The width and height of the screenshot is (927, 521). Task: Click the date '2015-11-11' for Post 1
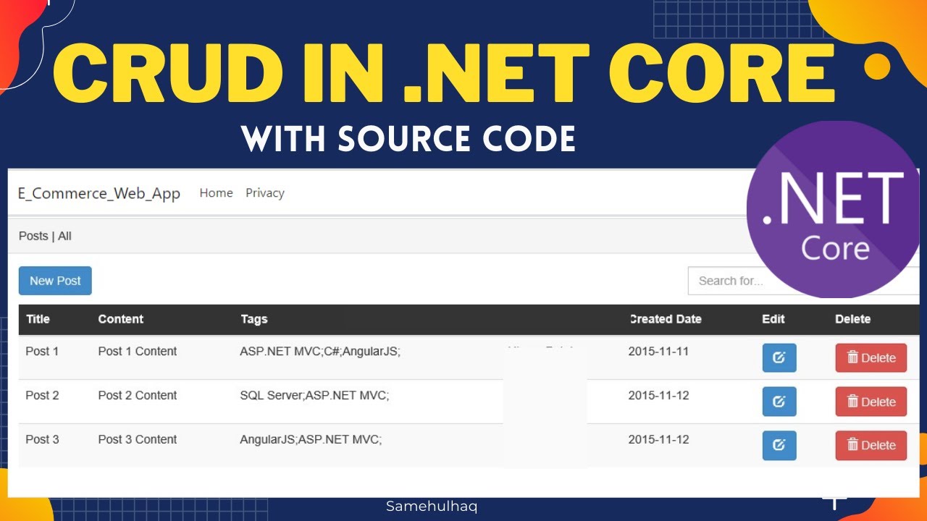658,352
